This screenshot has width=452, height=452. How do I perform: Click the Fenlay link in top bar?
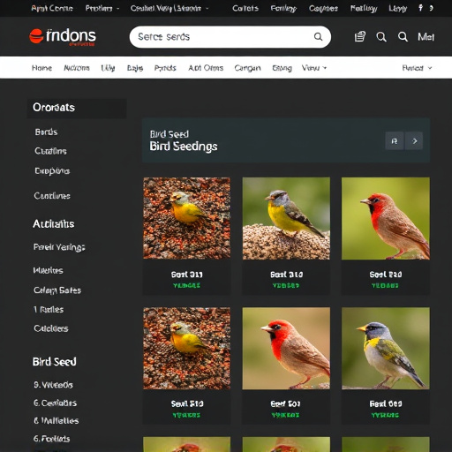coord(283,8)
